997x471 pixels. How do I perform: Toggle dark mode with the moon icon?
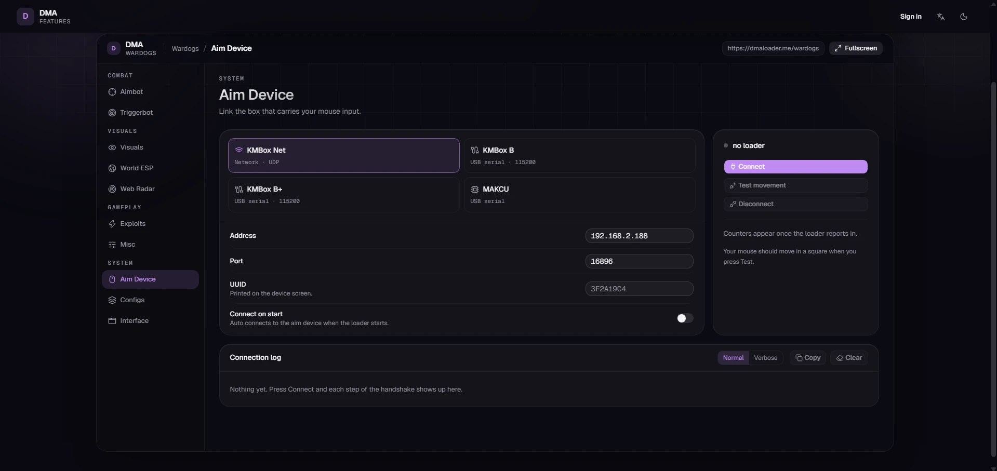(964, 17)
